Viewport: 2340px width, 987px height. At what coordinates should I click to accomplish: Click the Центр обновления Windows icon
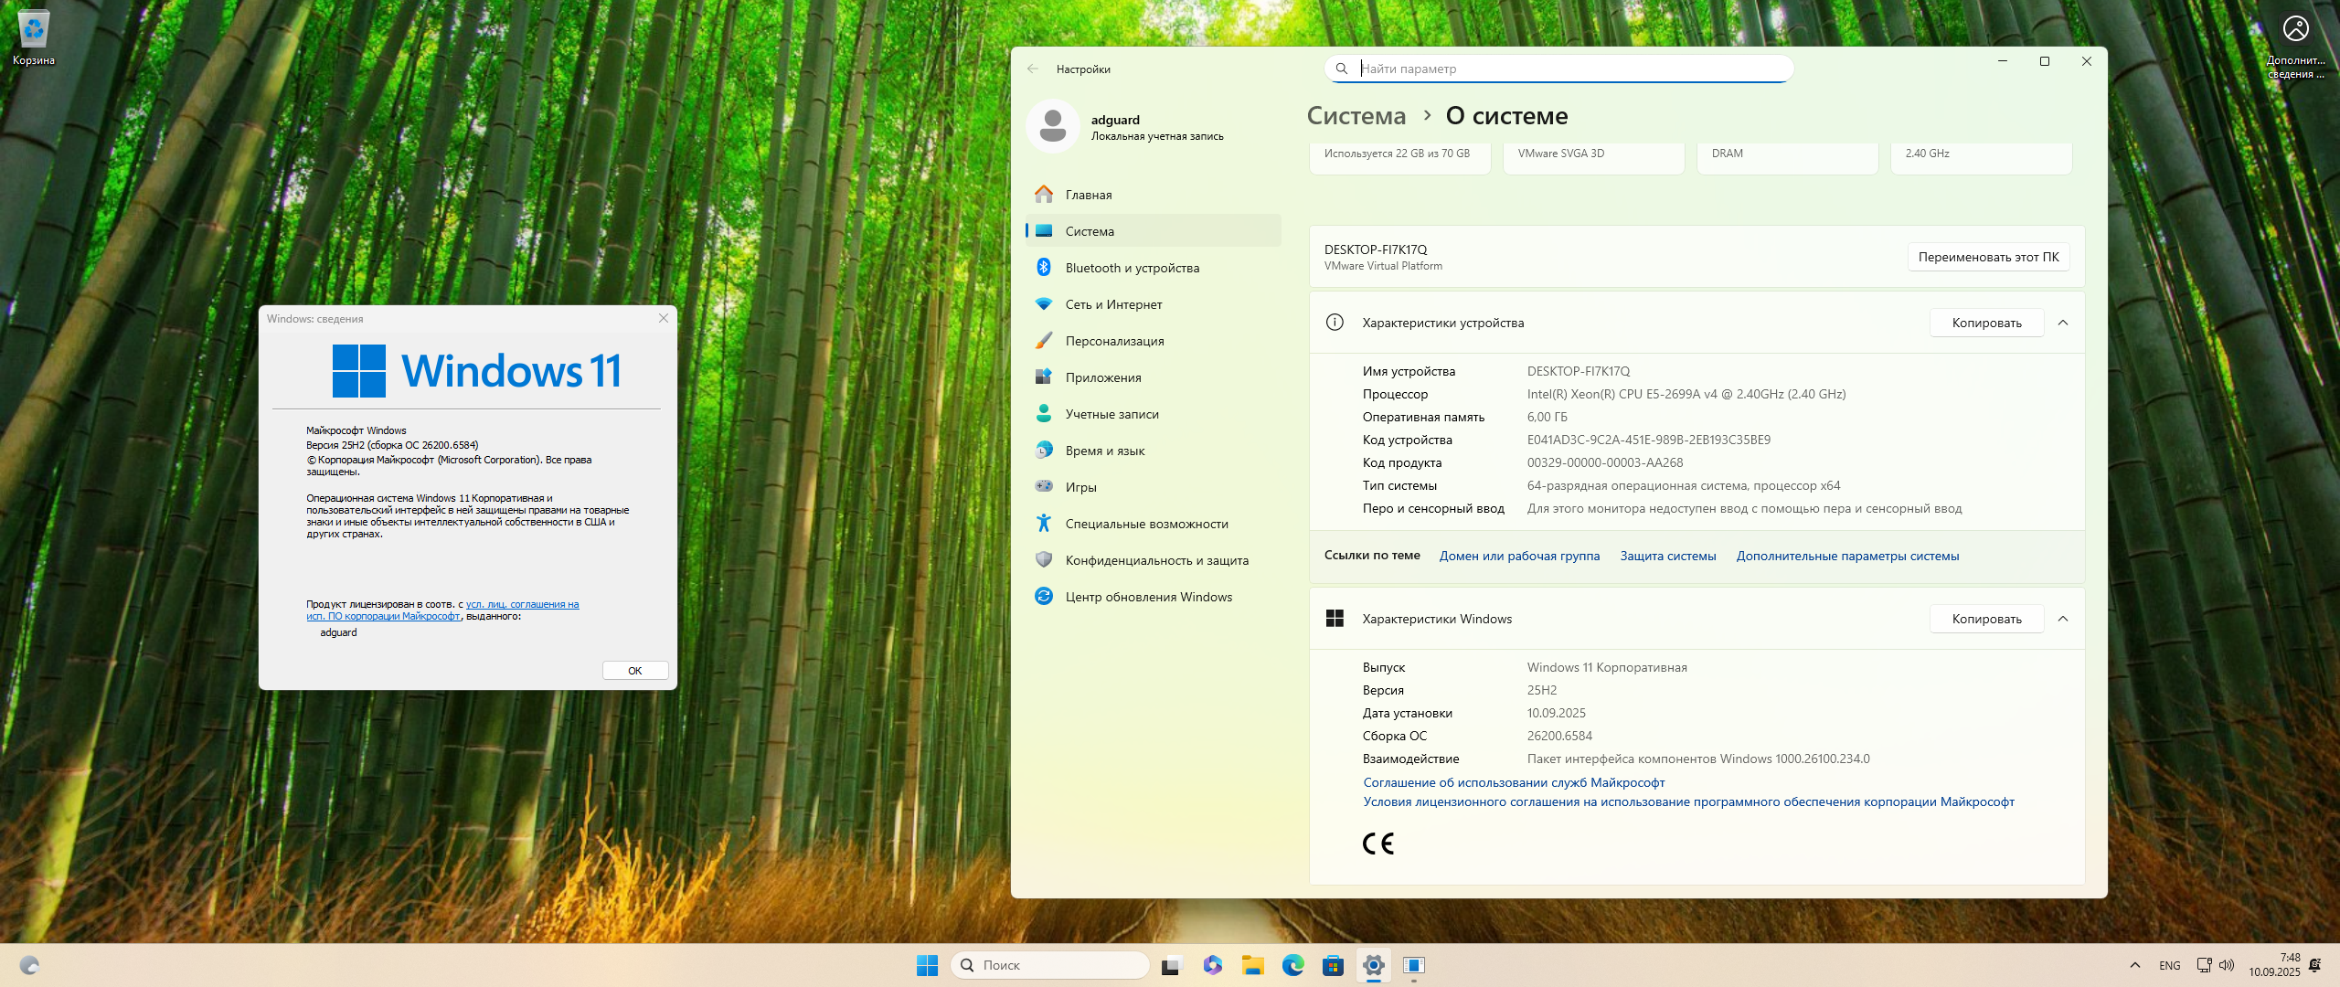(1044, 597)
